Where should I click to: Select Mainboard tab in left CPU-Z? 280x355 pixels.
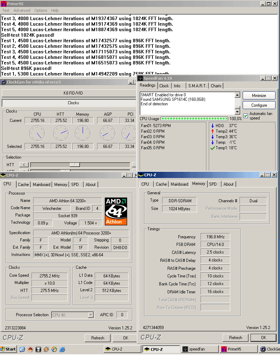pos(41,185)
